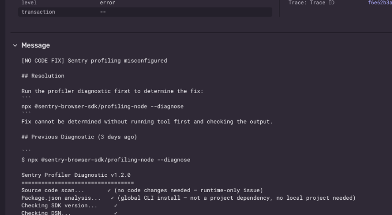Viewport: 392px width, 215px height.
Task: Select the 'Trace: Trace ID' label
Action: pos(311,3)
